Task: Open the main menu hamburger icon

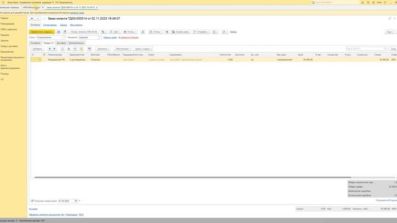Action: point(3,2)
